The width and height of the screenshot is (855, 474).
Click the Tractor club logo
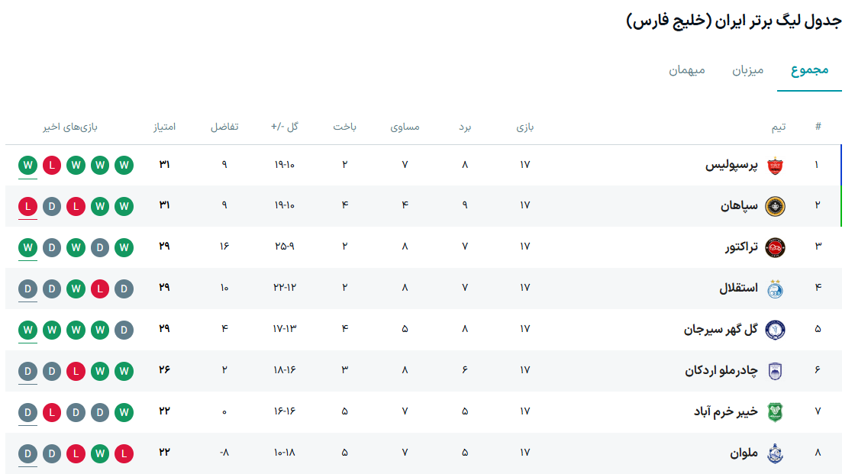pyautogui.click(x=775, y=247)
